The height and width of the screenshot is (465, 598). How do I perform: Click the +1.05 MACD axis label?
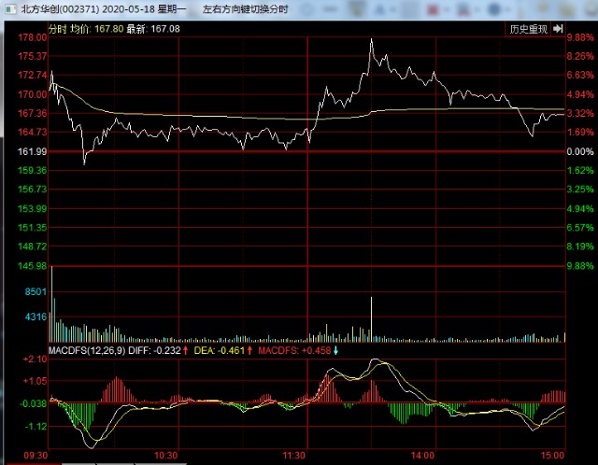pyautogui.click(x=35, y=381)
